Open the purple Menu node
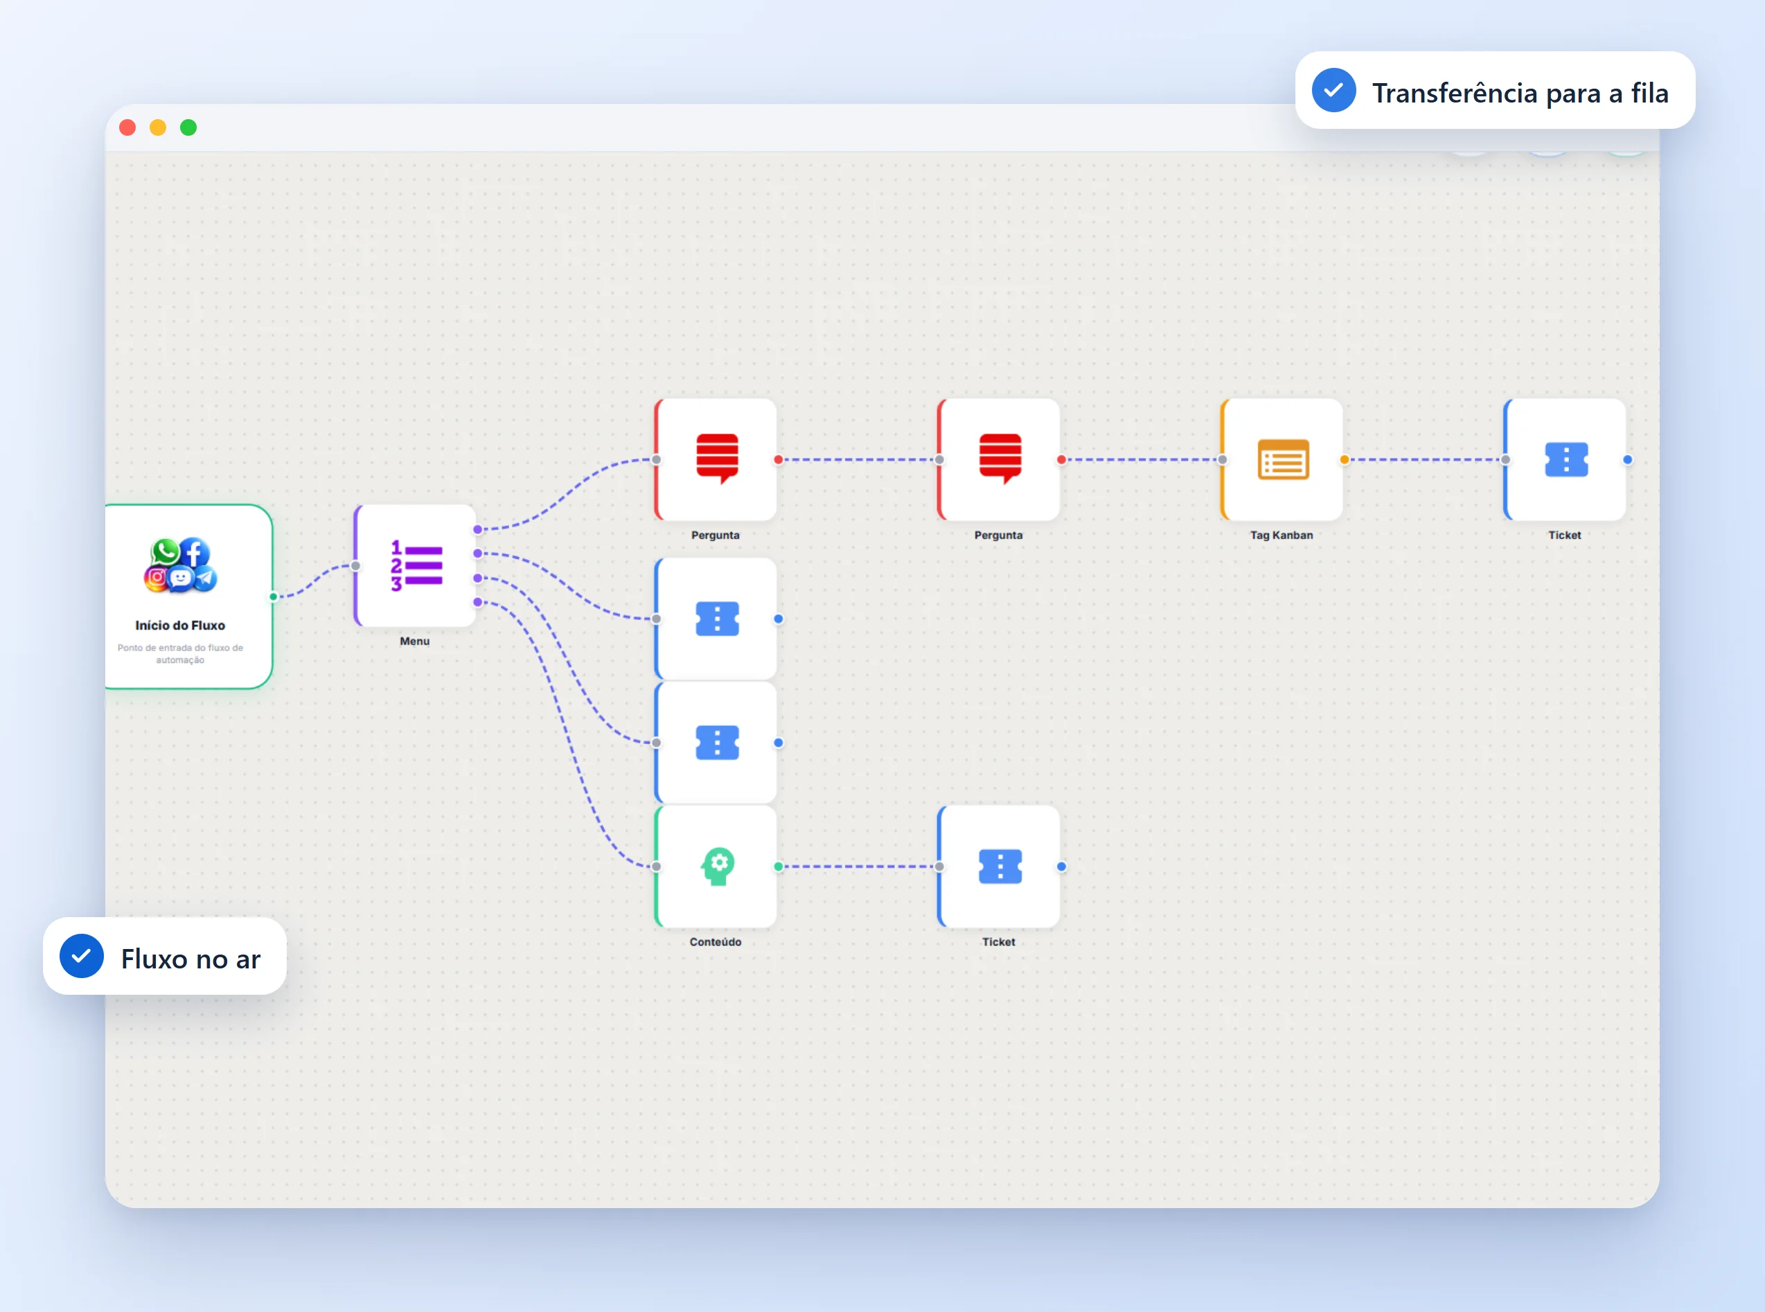The height and width of the screenshot is (1312, 1765). pyautogui.click(x=415, y=565)
